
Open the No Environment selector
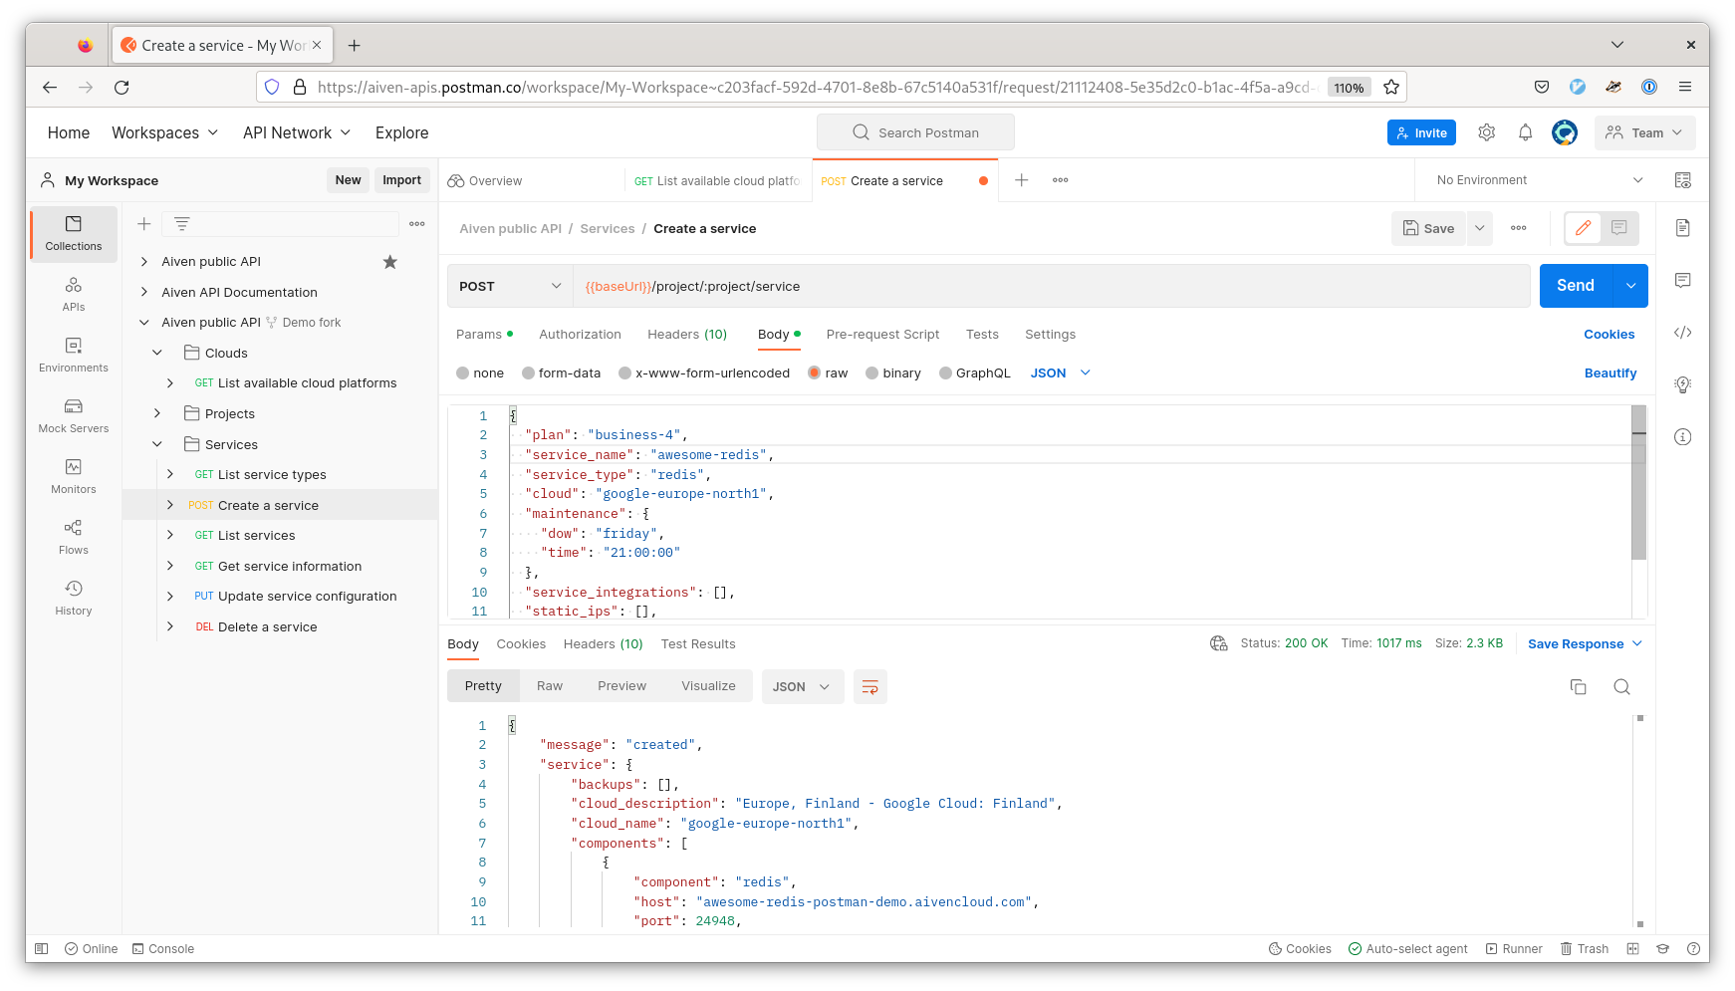pyautogui.click(x=1539, y=180)
